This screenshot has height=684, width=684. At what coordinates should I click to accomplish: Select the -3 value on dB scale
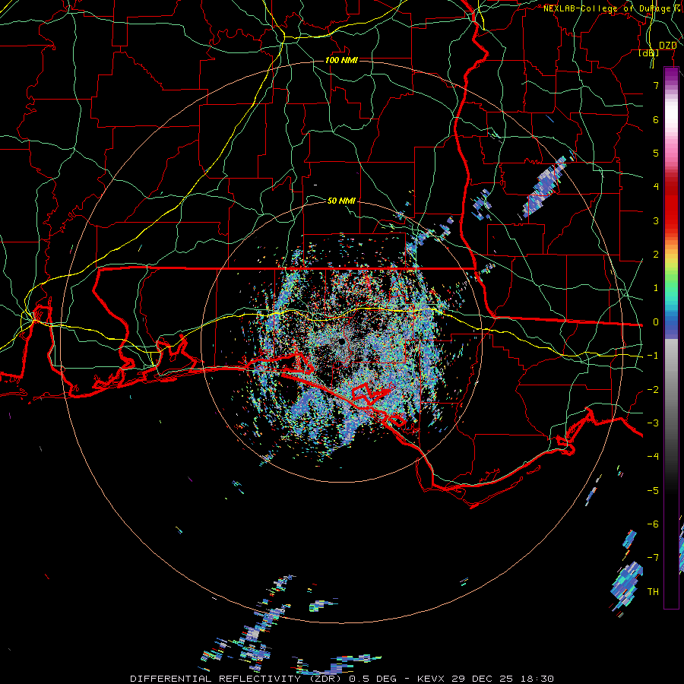653,423
